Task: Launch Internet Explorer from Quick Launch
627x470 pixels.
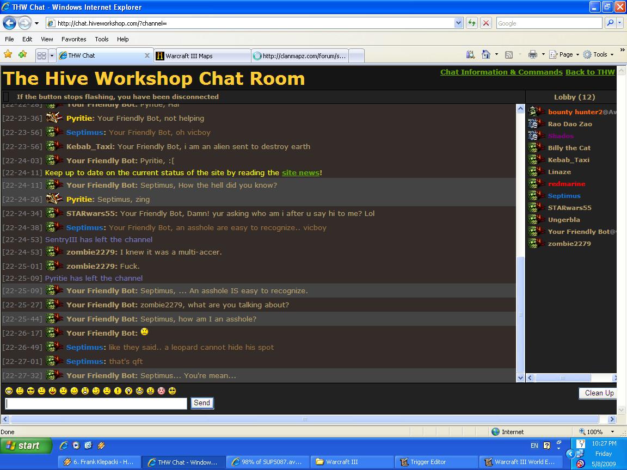Action: pyautogui.click(x=63, y=445)
